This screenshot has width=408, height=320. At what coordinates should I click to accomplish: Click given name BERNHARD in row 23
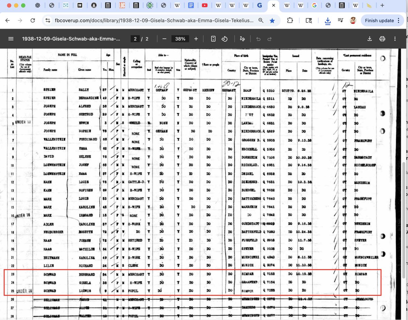point(87,274)
